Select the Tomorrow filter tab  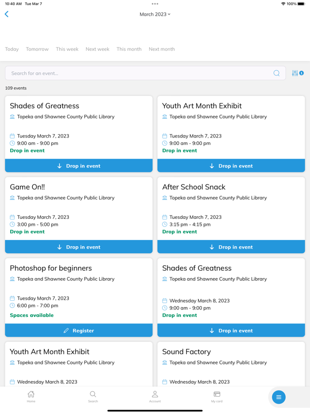(37, 49)
